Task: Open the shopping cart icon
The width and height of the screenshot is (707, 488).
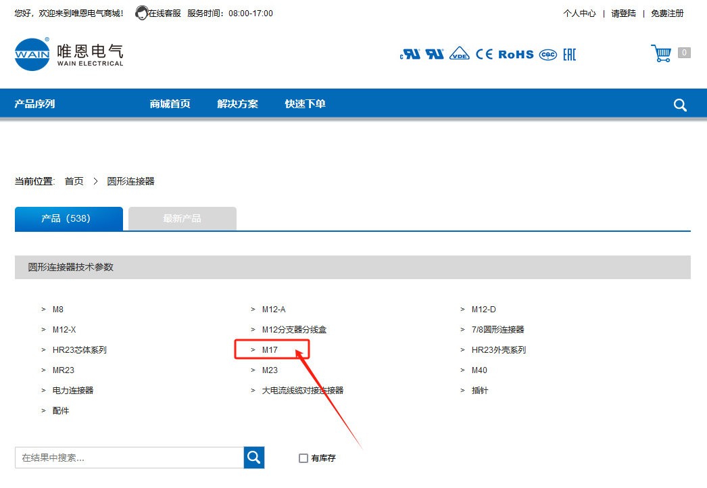Action: tap(661, 53)
